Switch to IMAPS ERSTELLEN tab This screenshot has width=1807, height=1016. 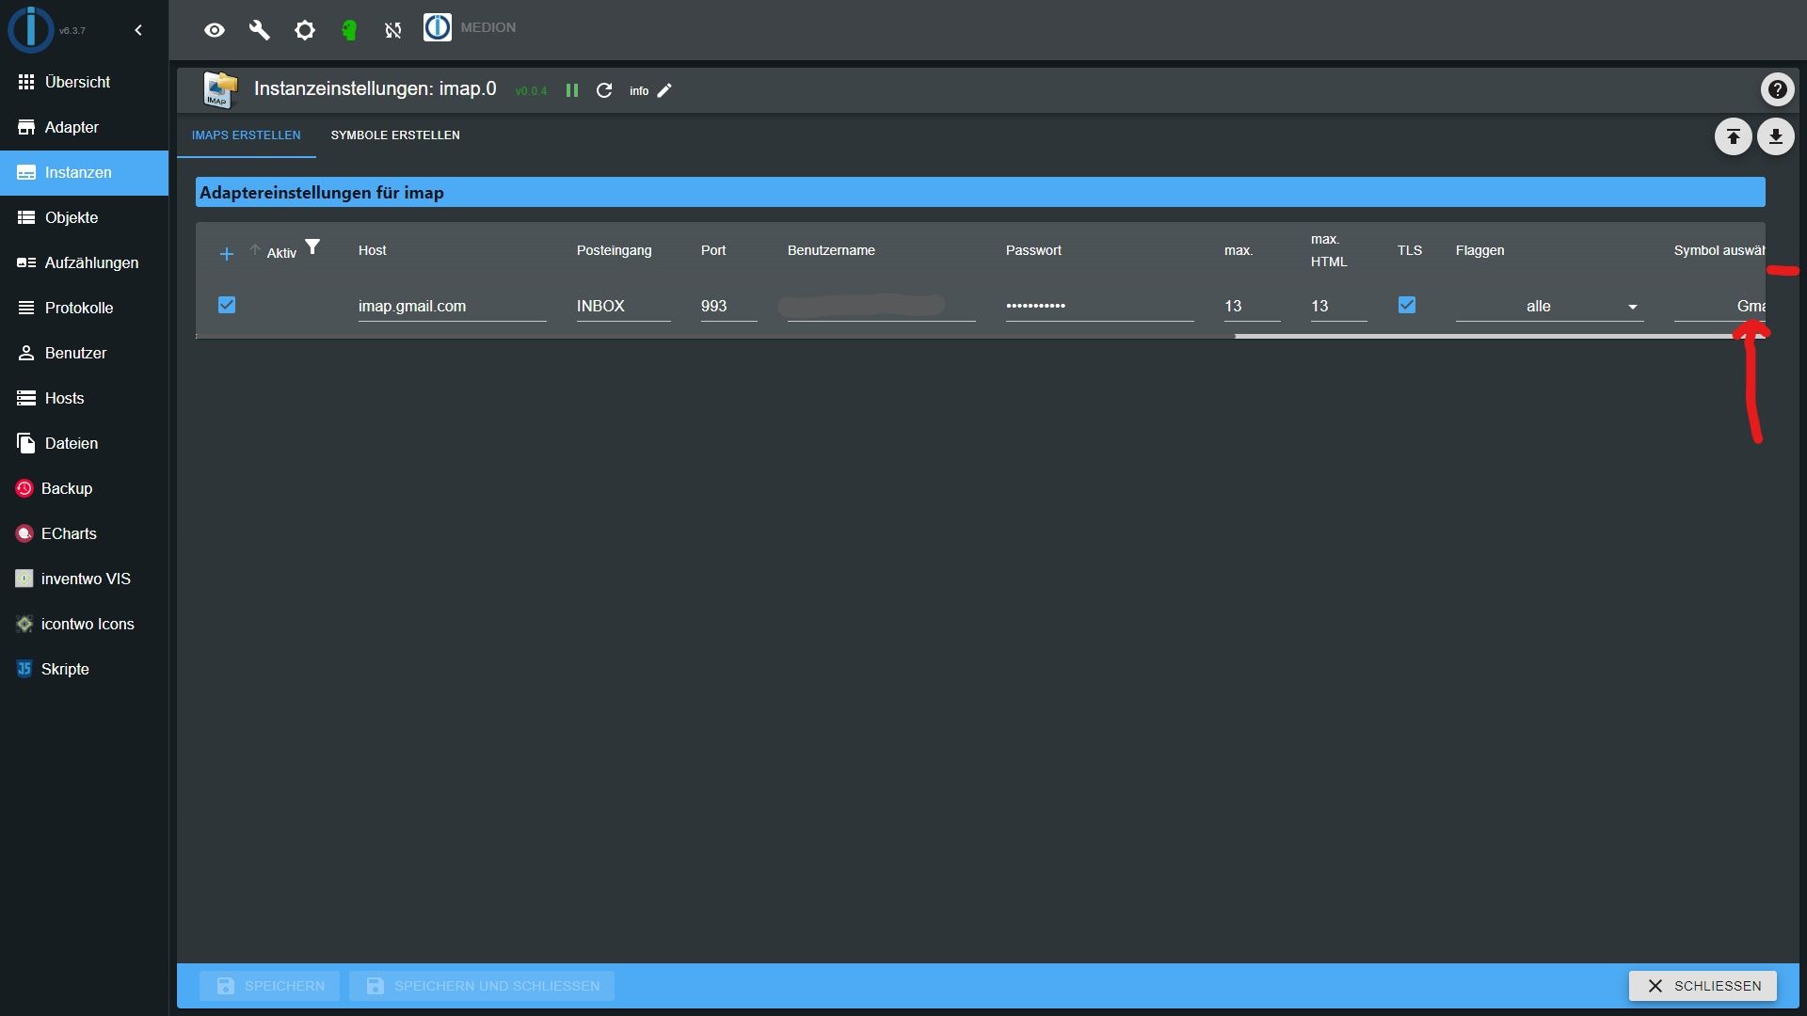point(246,134)
